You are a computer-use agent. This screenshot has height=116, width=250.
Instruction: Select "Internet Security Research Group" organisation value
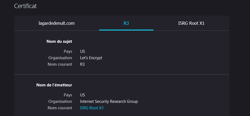[109, 101]
